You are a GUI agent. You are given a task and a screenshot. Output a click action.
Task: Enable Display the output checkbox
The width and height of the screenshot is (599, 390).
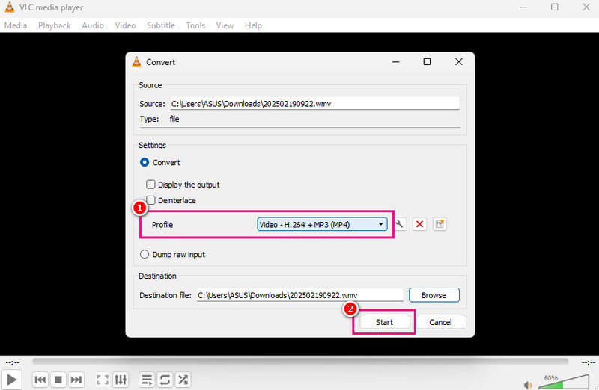point(151,185)
